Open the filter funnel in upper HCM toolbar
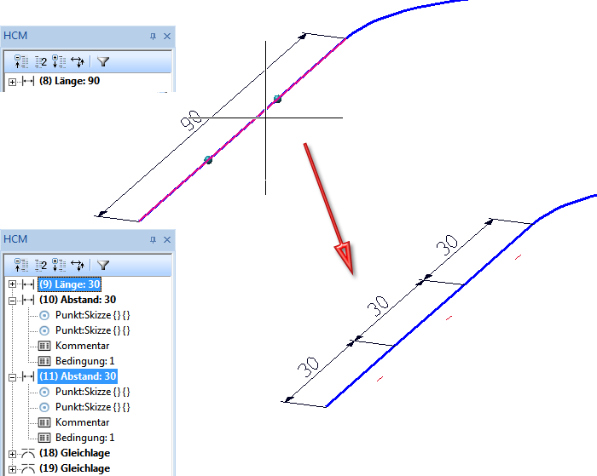 [103, 61]
